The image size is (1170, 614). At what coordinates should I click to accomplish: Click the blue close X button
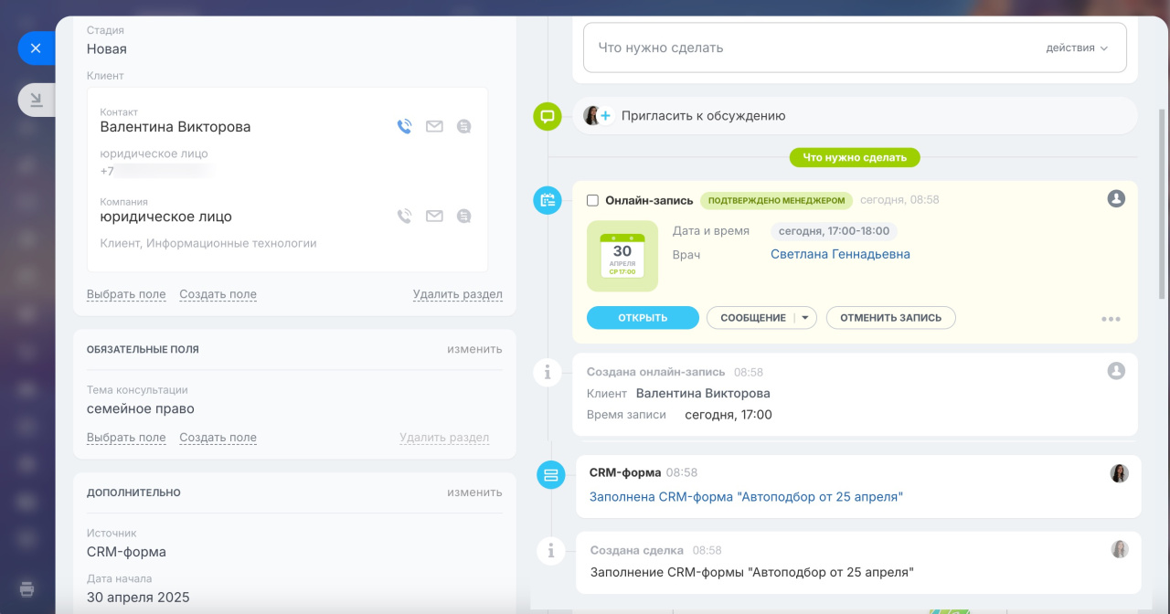36,48
